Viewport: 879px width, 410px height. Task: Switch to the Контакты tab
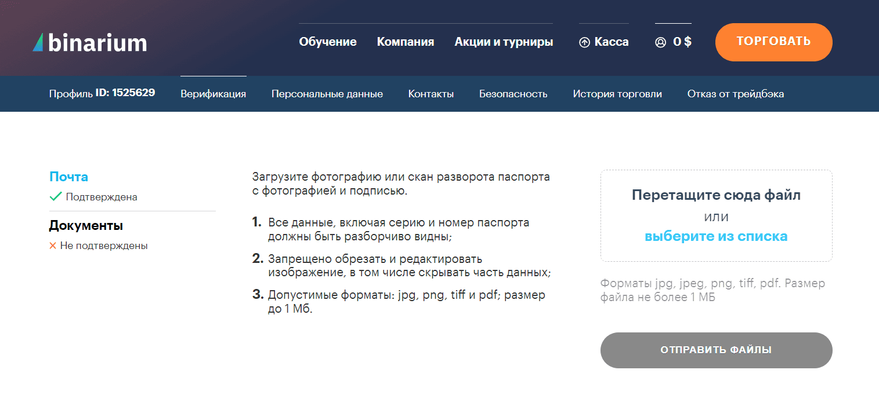[431, 94]
